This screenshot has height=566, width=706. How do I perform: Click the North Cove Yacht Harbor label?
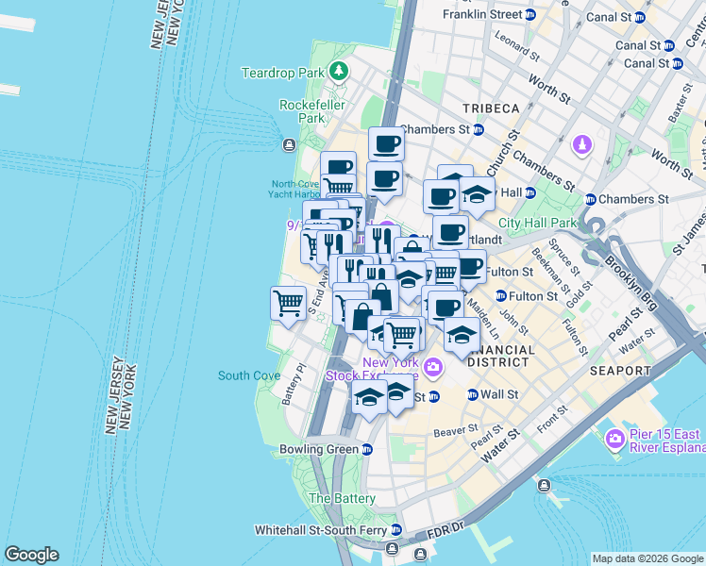[x=294, y=189]
